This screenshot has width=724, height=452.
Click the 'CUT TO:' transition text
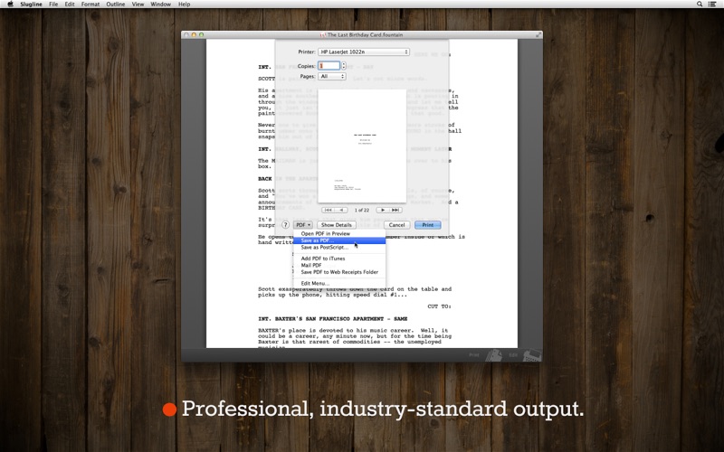pyautogui.click(x=439, y=306)
